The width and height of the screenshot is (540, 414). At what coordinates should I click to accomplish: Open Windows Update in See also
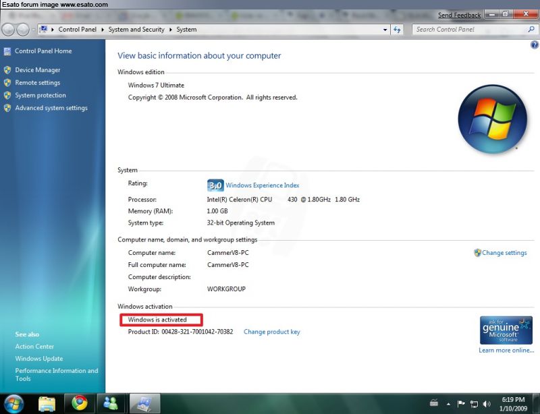click(39, 359)
